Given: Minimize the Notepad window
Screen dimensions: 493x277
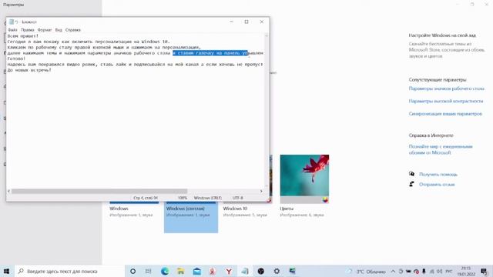Looking at the screenshot, I should (x=231, y=22).
